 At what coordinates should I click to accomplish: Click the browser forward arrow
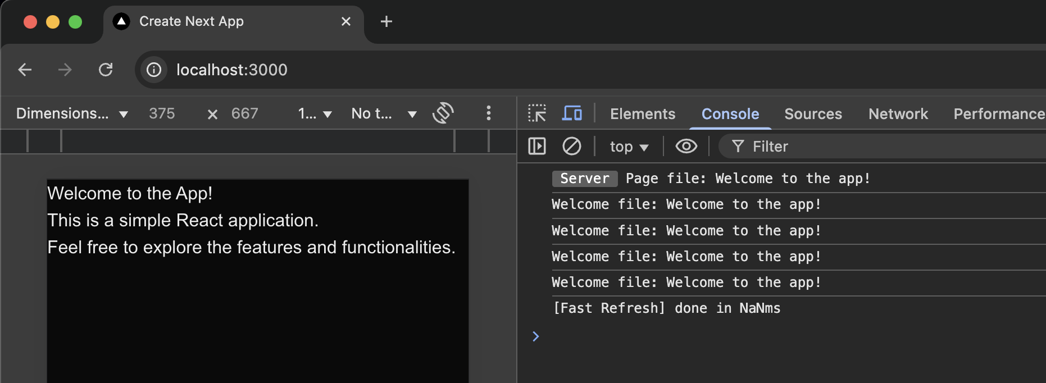[x=65, y=70]
